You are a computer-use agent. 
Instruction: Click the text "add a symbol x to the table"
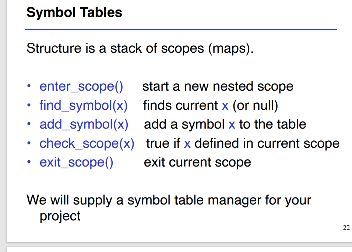point(225,125)
